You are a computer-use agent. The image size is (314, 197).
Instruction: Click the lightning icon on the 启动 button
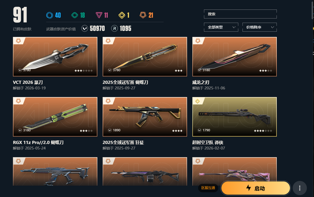249,188
